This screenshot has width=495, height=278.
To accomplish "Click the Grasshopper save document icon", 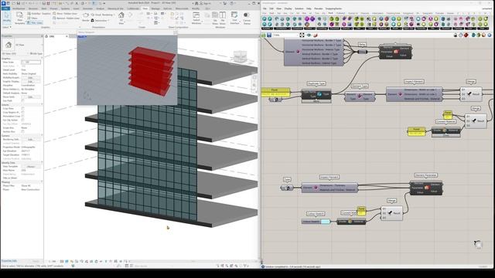I will 269,36.
